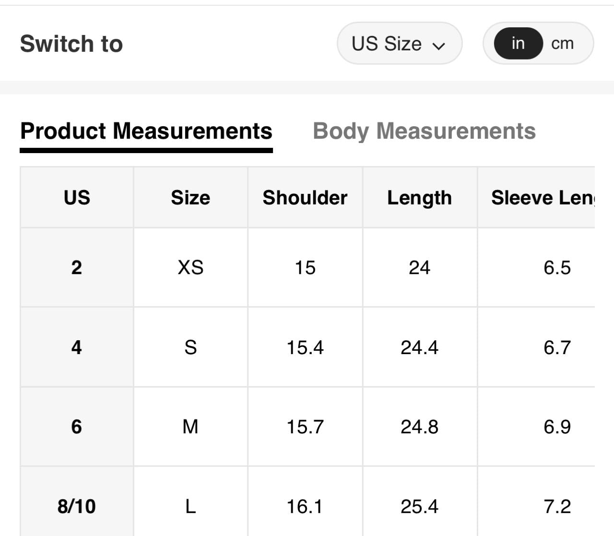The image size is (614, 536).
Task: Click the Length column header
Action: [419, 198]
